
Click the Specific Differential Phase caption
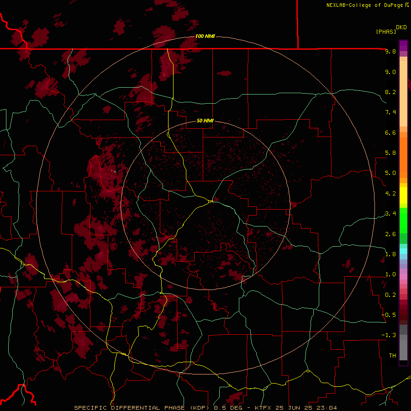205,408
